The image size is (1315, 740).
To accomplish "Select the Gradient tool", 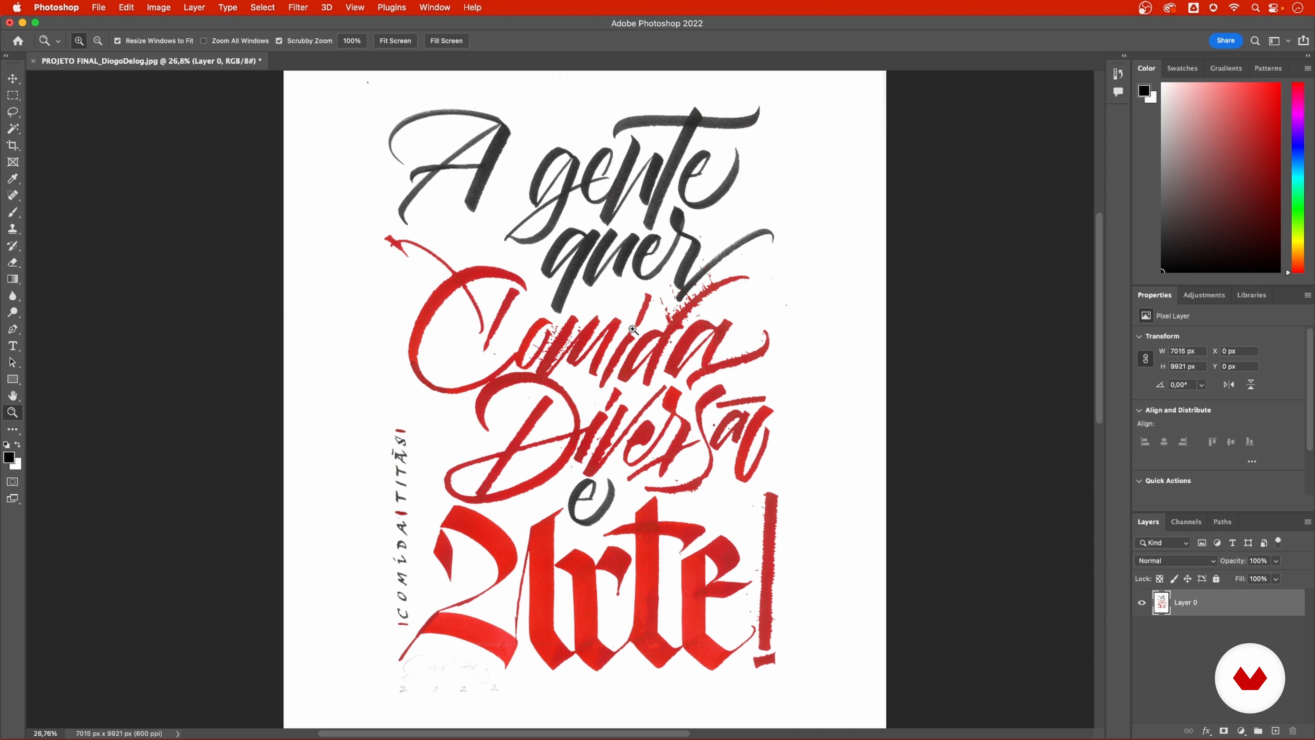I will tap(13, 279).
